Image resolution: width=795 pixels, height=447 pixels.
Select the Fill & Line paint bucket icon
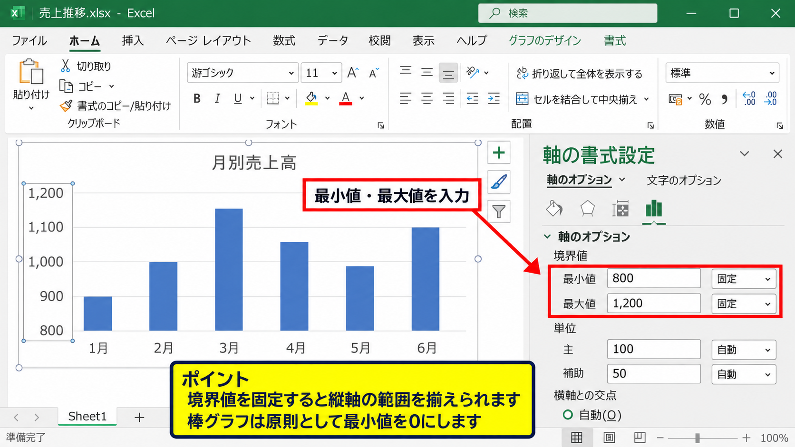[x=554, y=209]
